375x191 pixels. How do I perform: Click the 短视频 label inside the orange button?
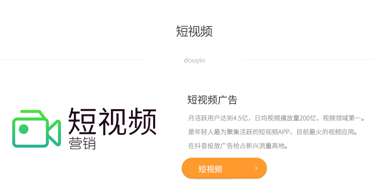coord(210,169)
